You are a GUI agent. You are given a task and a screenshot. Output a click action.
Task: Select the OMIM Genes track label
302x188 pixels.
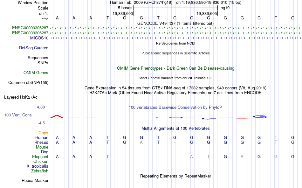click(36, 73)
